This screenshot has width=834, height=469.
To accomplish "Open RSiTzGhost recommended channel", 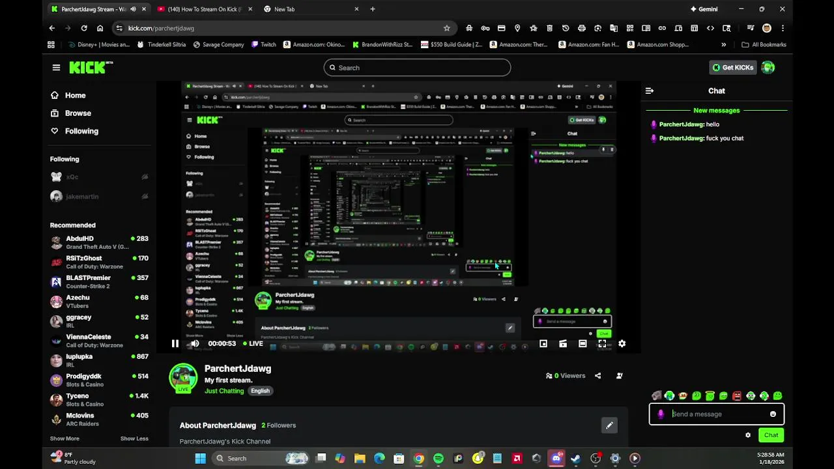I will point(99,262).
